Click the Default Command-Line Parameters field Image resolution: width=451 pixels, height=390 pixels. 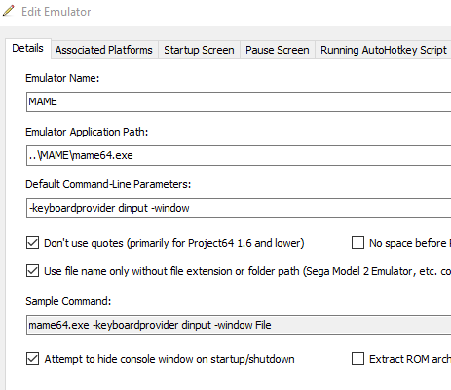(x=239, y=208)
